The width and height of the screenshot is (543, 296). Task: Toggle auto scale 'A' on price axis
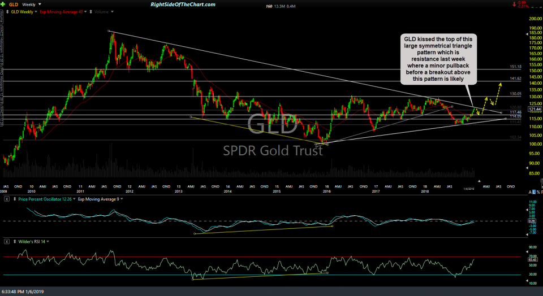point(530,192)
